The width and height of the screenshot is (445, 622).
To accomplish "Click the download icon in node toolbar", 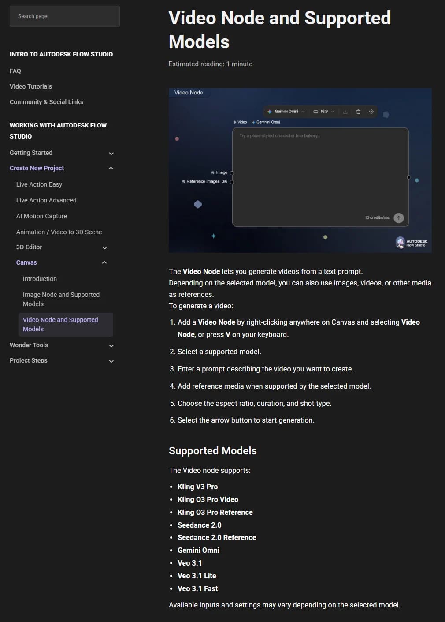I will click(345, 112).
